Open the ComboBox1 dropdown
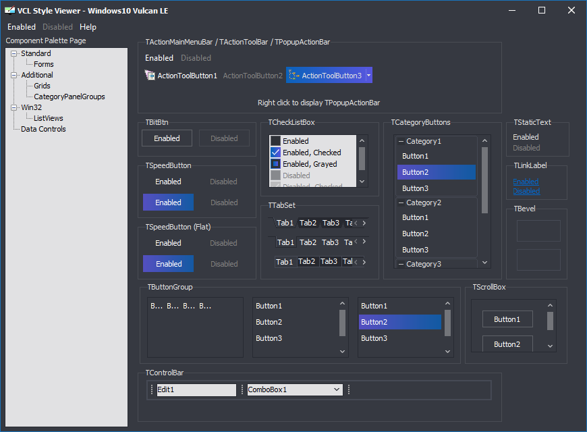 337,389
